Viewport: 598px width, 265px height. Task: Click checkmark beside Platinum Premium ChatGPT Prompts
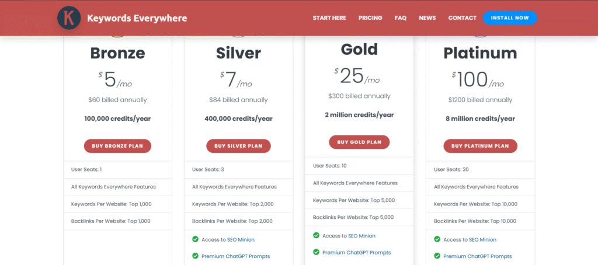[437, 256]
